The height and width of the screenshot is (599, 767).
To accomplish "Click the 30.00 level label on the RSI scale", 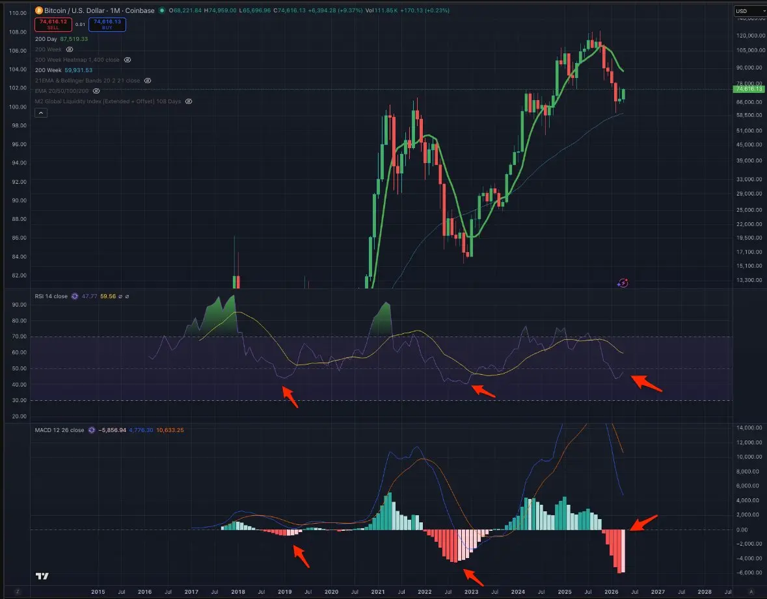I will point(19,400).
